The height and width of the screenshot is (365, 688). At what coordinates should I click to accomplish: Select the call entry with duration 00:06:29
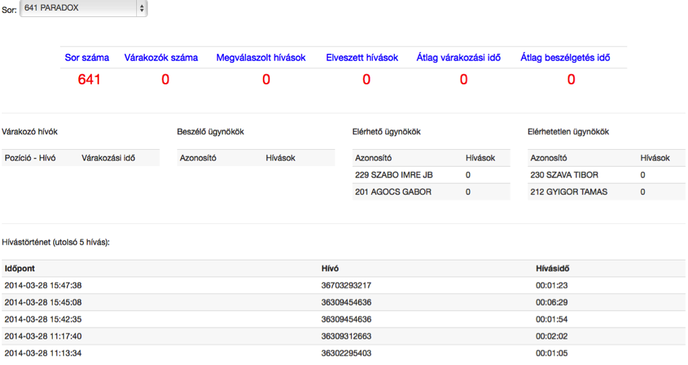point(343,302)
